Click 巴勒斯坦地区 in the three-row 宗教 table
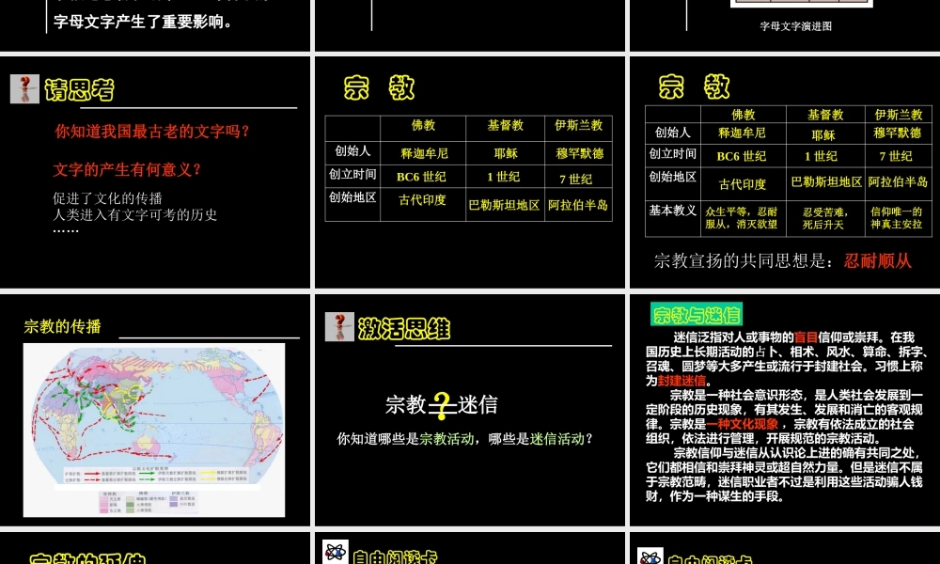This screenshot has width=940, height=564. click(504, 205)
